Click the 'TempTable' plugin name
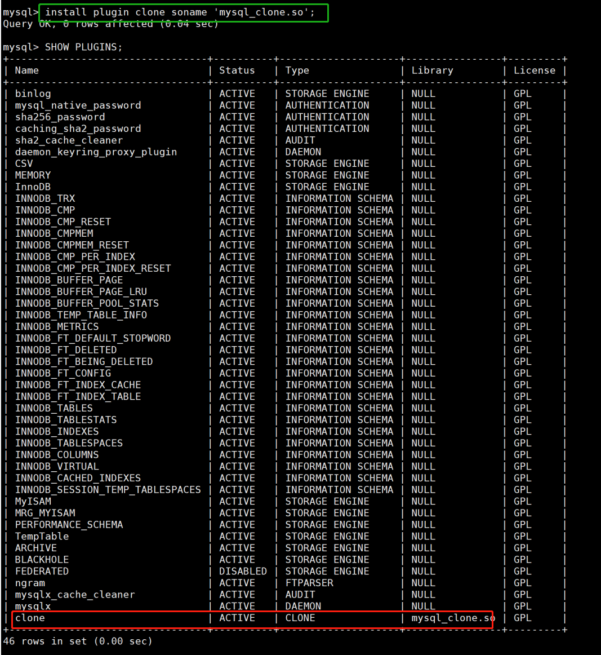 [x=42, y=537]
